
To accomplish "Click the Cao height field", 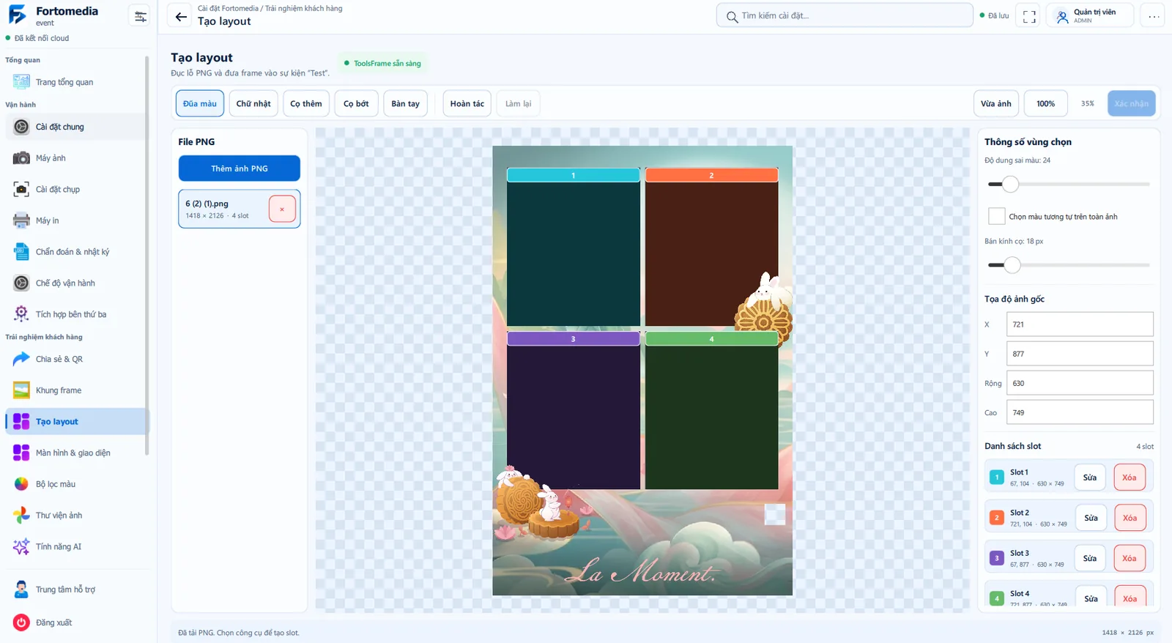I will point(1080,412).
